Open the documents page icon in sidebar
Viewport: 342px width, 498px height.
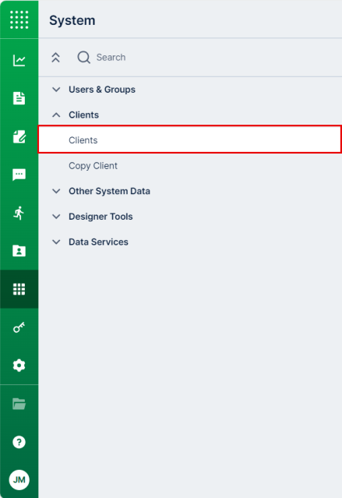19,98
